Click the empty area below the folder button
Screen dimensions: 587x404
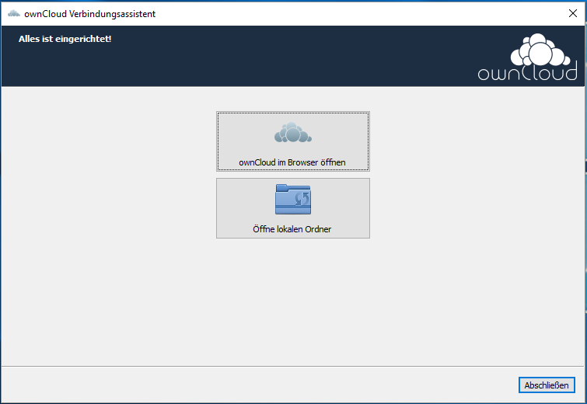coord(292,303)
